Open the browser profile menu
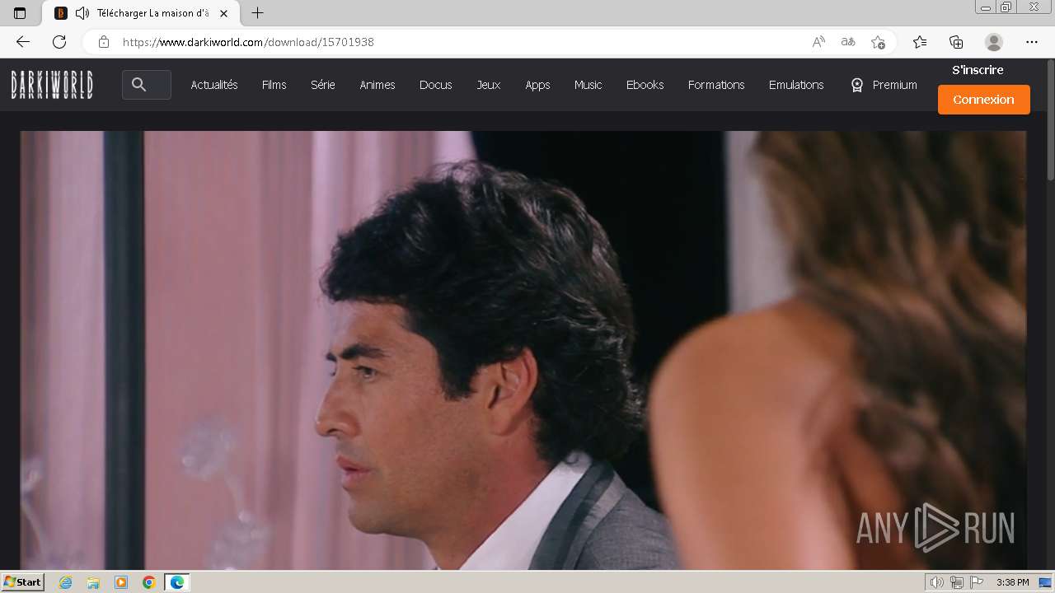The image size is (1055, 593). (x=994, y=42)
